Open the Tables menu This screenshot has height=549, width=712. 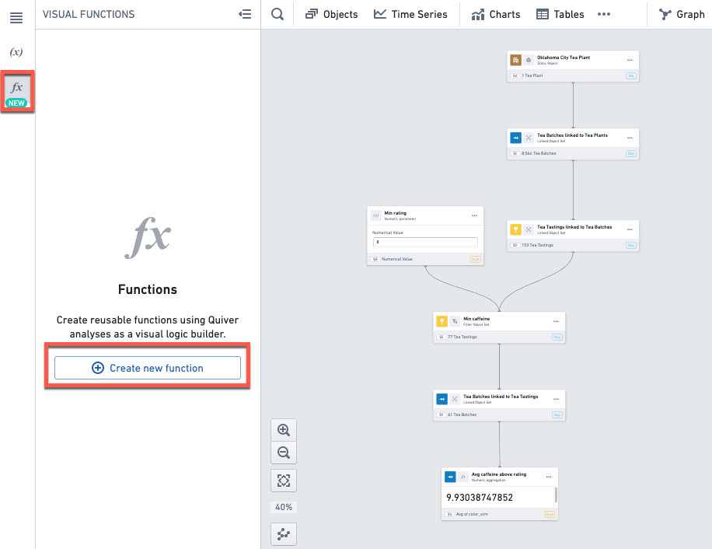pos(560,15)
